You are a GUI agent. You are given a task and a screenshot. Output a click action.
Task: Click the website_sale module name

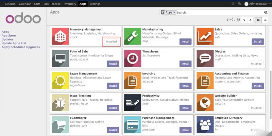pos(79,126)
